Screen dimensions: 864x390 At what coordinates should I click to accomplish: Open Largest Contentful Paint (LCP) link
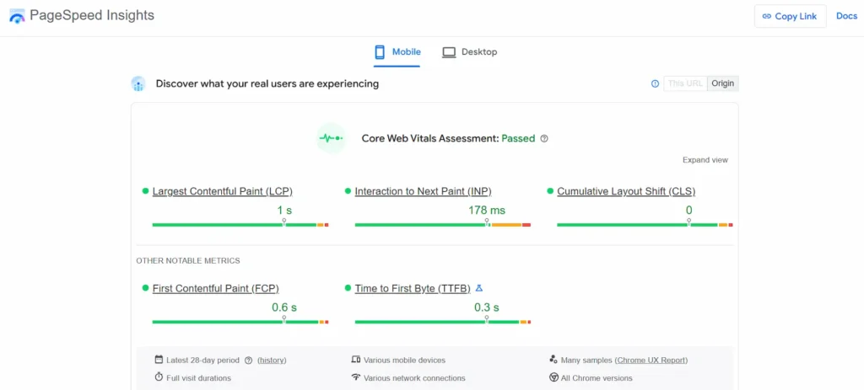coord(222,191)
